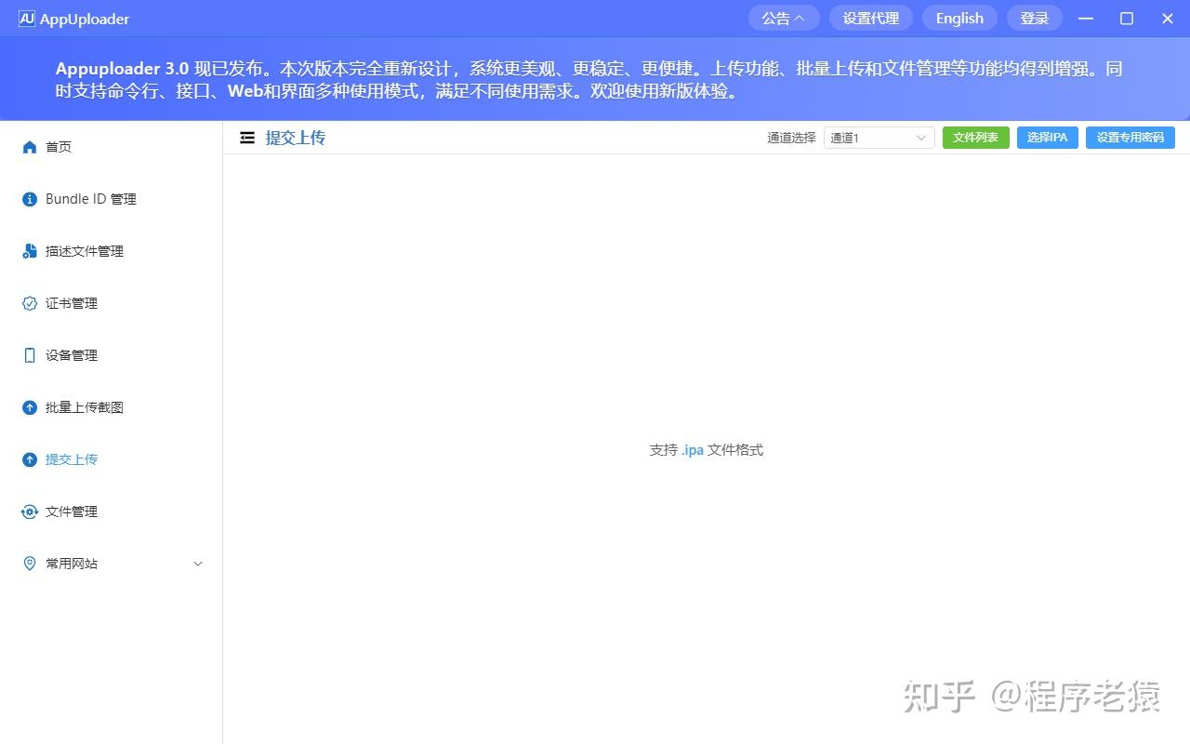1190x744 pixels.
Task: Click the AppUploader logo icon
Action: [26, 19]
